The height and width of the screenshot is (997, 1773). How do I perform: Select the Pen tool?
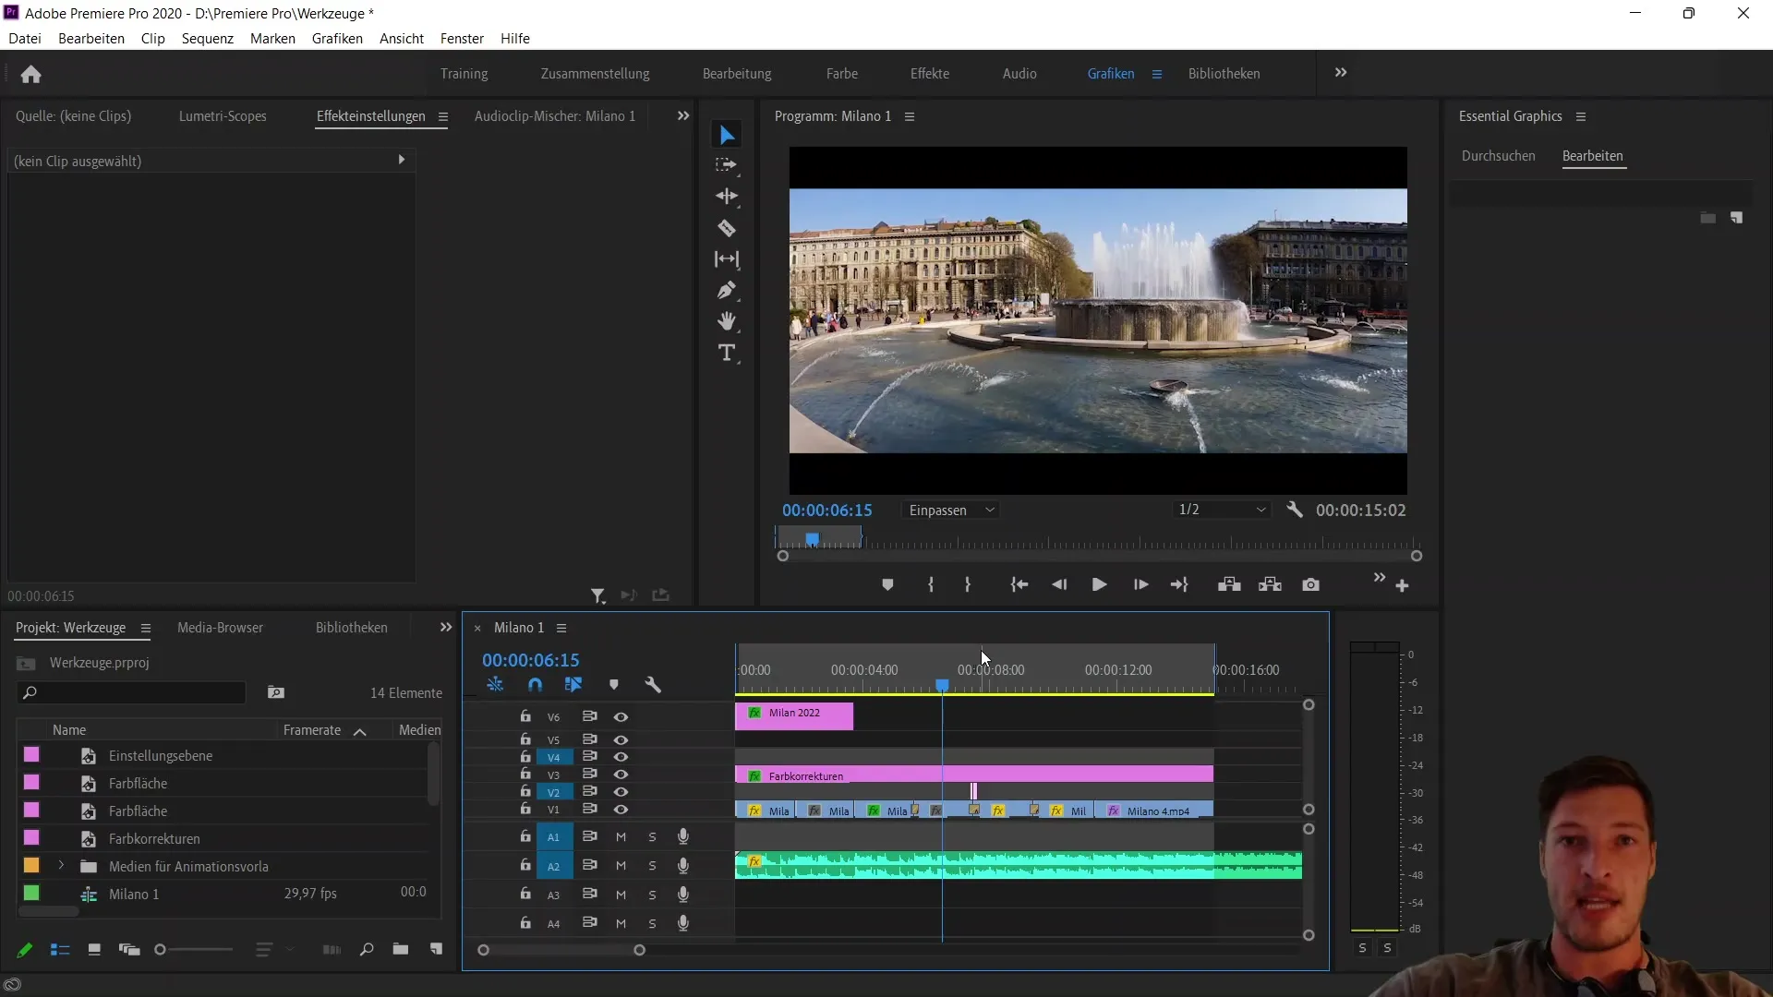click(727, 291)
